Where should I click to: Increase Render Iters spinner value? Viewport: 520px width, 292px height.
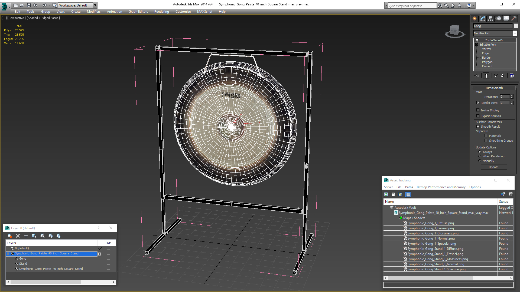(512, 102)
